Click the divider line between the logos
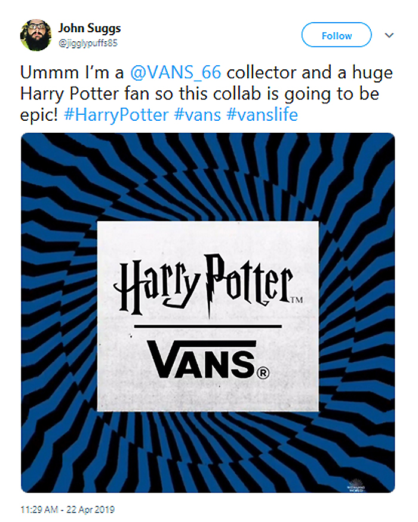The image size is (418, 522). click(207, 326)
